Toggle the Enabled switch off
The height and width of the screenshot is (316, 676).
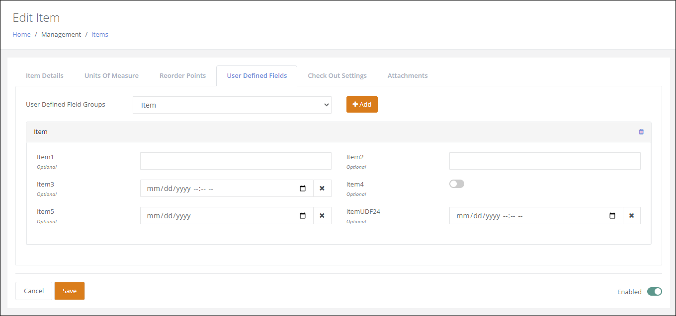[655, 292]
